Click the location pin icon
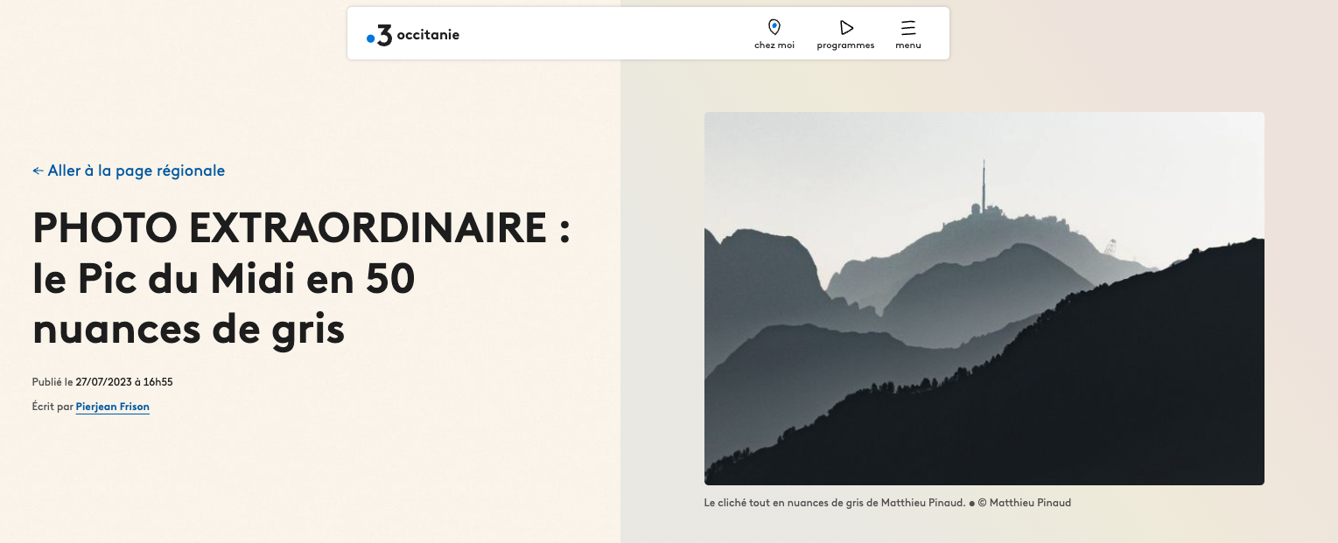 point(774,27)
